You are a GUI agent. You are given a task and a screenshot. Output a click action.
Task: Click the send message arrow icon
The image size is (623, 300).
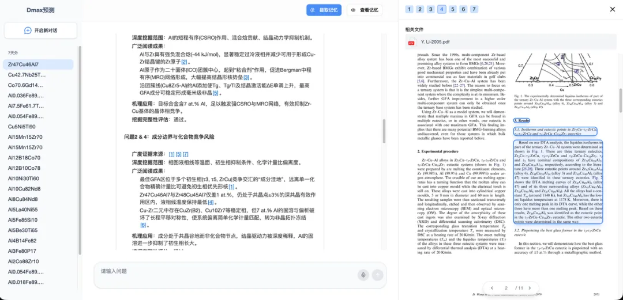click(x=377, y=275)
